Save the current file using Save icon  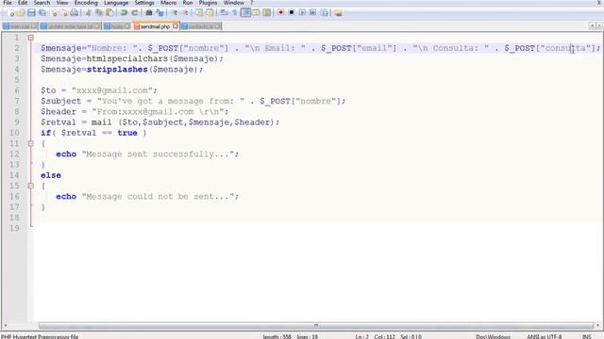click(31, 13)
